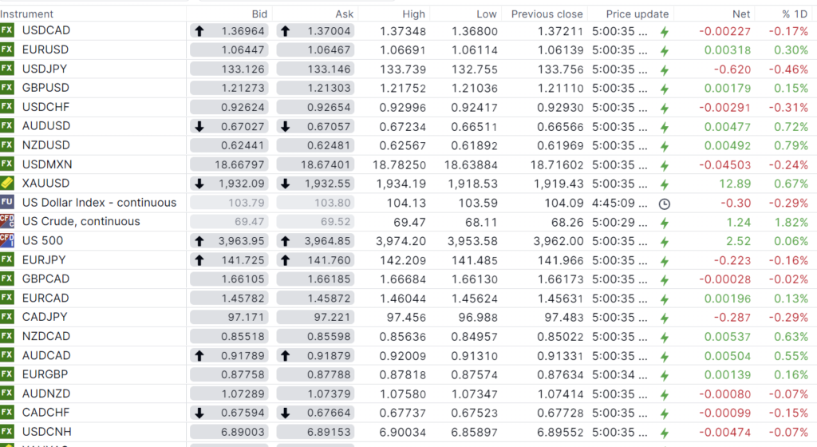Sort by the Instrument column header
The image size is (817, 447).
coord(27,14)
